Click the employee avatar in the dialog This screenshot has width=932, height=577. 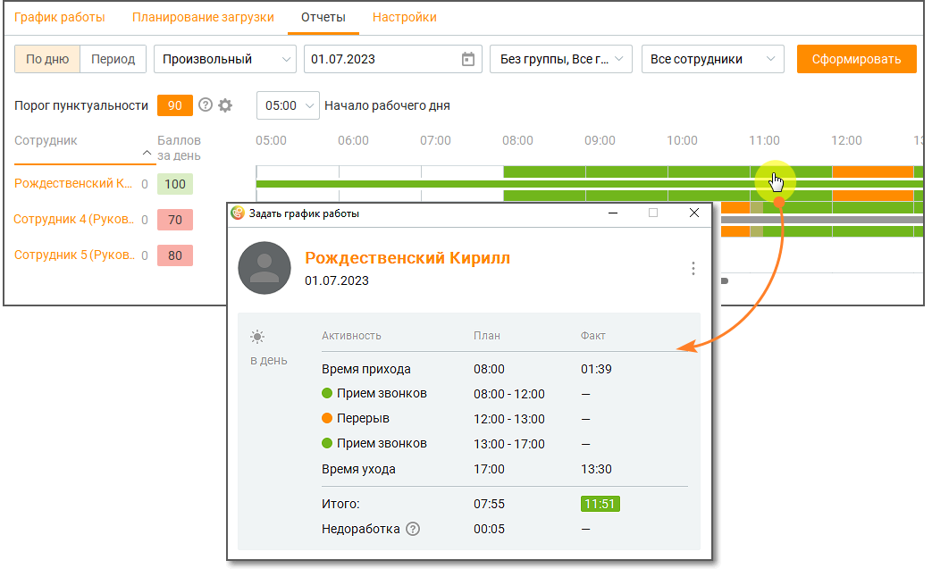tap(264, 268)
